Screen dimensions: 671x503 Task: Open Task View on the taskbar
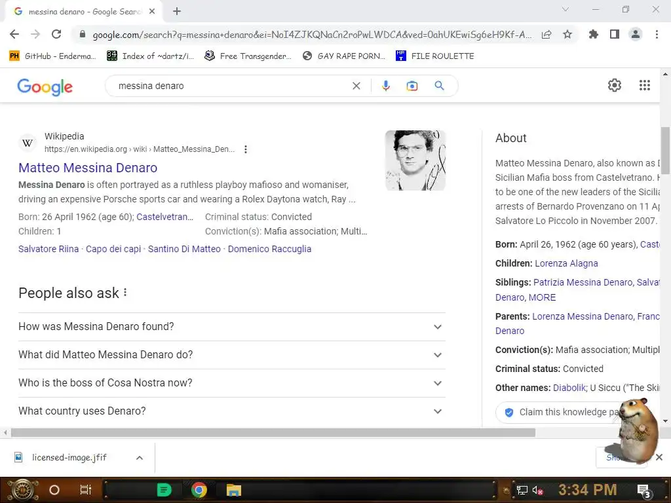coord(86,490)
